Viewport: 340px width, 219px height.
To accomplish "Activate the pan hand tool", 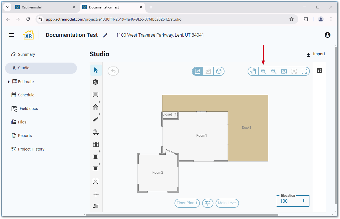I will (253, 71).
